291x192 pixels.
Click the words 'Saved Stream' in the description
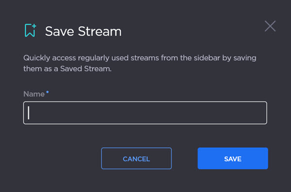[x=86, y=69]
